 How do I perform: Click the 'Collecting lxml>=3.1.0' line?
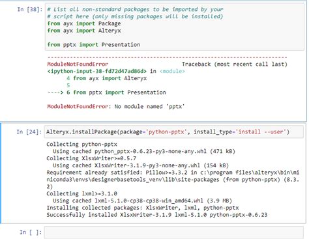(81, 193)
